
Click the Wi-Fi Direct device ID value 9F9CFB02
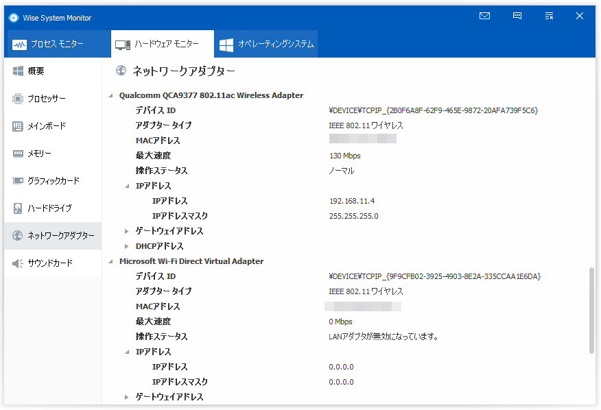point(435,276)
